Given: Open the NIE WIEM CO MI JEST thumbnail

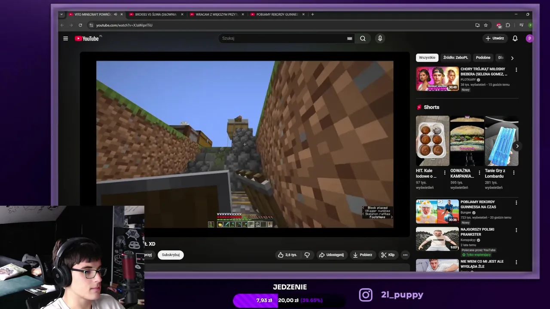Looking at the screenshot, I should pyautogui.click(x=437, y=265).
